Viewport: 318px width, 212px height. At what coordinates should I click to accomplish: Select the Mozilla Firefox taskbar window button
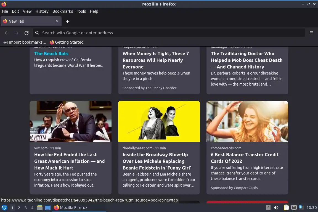coord(79,208)
